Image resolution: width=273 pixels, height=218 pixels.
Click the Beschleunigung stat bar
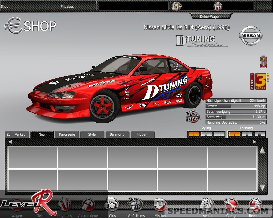point(236,111)
